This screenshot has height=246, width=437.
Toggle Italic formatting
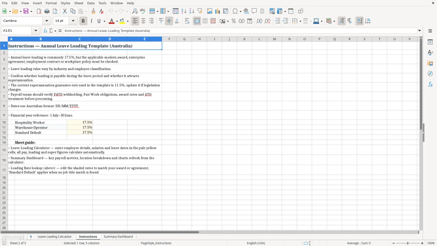tap(91, 21)
